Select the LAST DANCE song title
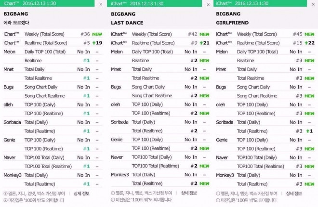 (x=127, y=23)
